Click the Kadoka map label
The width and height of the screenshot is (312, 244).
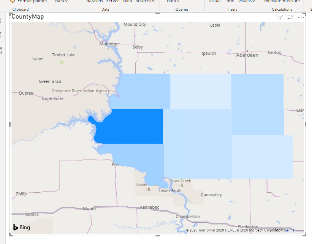(32, 214)
